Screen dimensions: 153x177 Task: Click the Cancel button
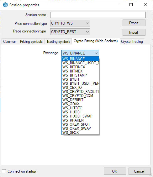(140, 171)
